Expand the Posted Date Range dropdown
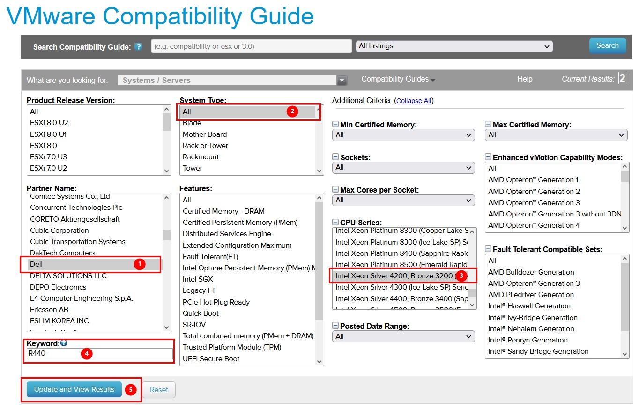Screen dimensions: 639x409 (x=403, y=336)
